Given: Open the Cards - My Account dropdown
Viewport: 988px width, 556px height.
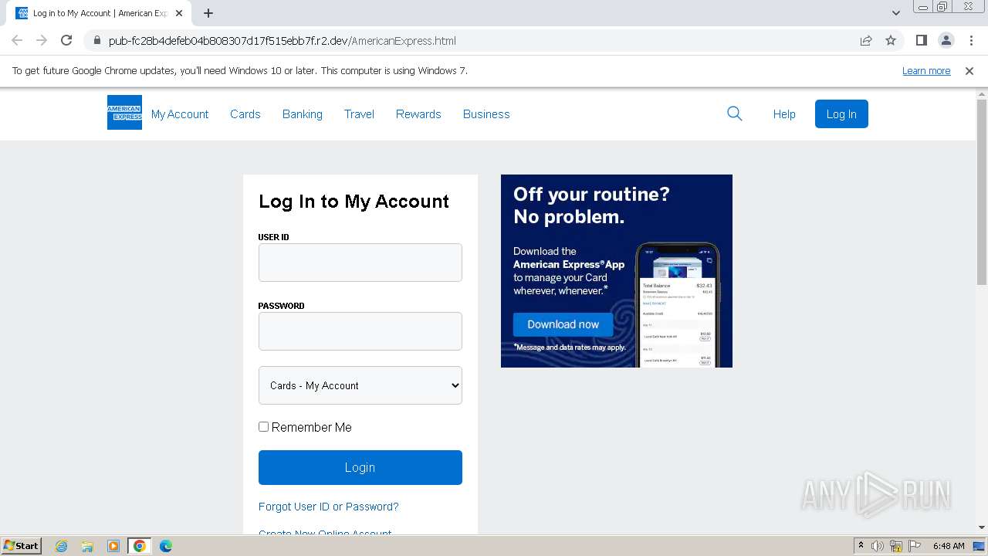Looking at the screenshot, I should point(360,385).
